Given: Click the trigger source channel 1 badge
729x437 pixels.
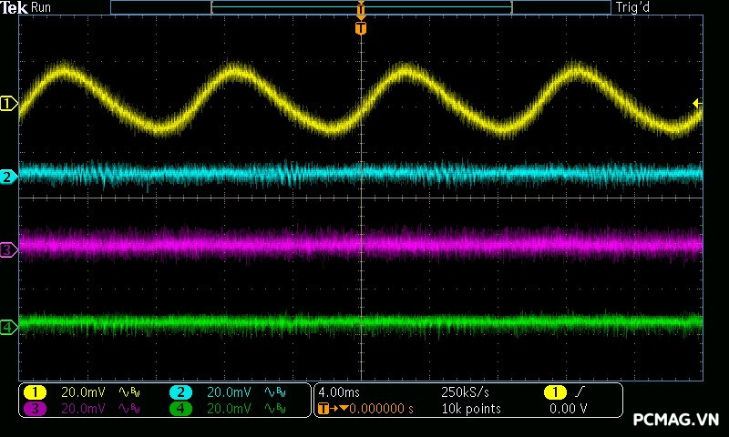Looking at the screenshot, I should (555, 392).
